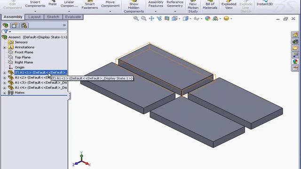
Task: Expand the A1<3> component node
Action: [x=4, y=83]
